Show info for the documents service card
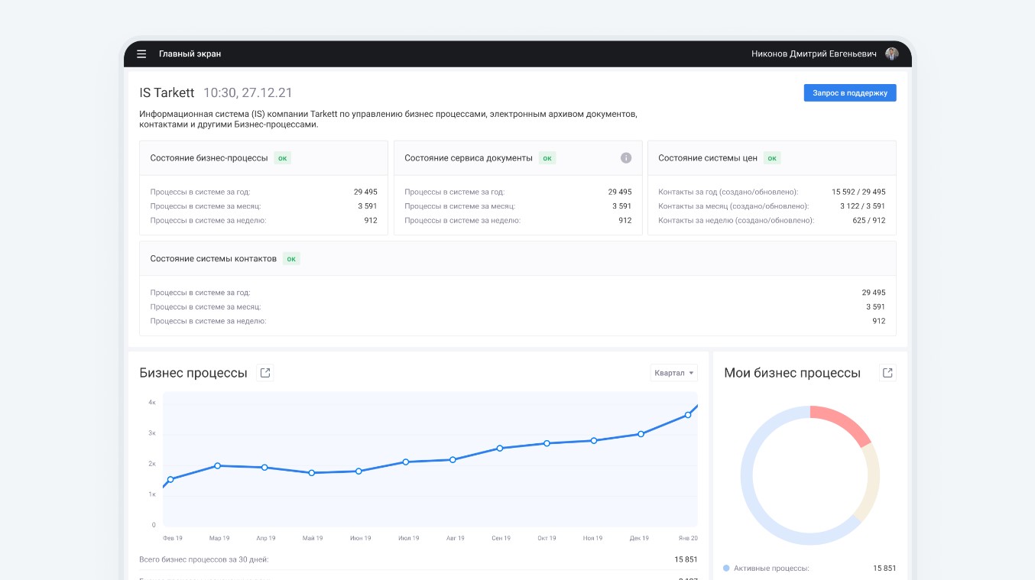Image resolution: width=1035 pixels, height=580 pixels. 626,158
